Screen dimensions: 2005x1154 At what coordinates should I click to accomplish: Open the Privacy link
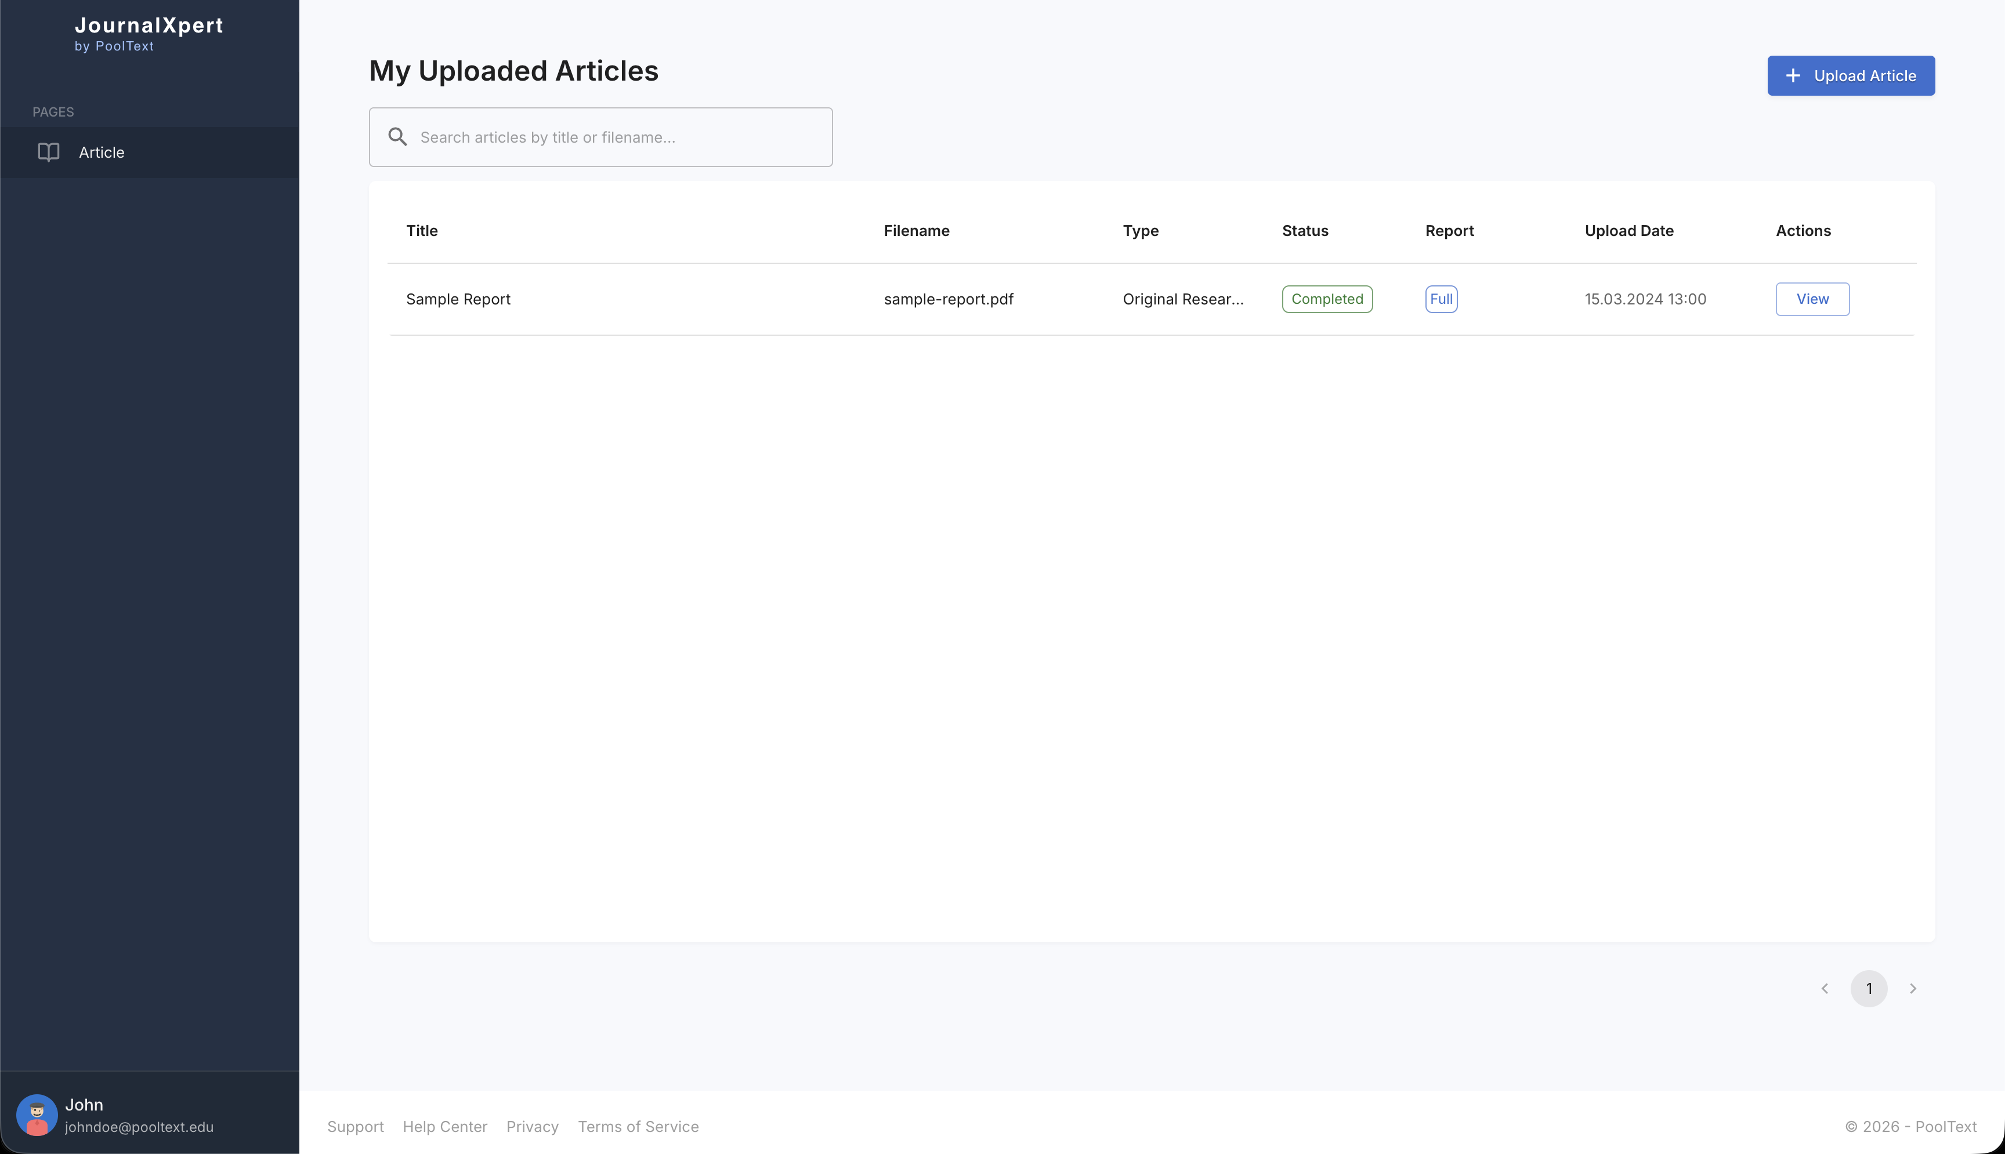pyautogui.click(x=532, y=1126)
